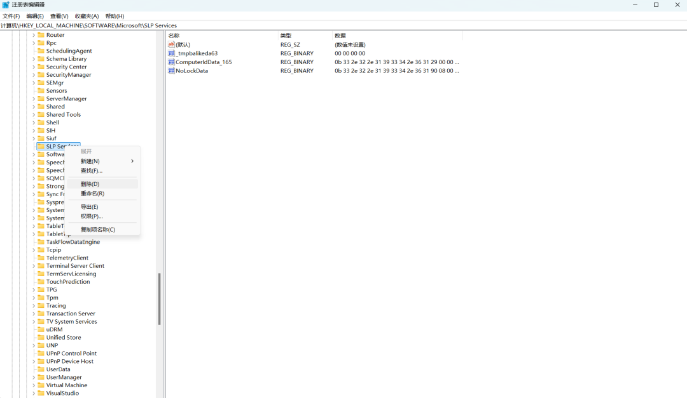Screen dimensions: 687x398
Task: Select 重命名(R) in the context menu
Action: (x=92, y=194)
